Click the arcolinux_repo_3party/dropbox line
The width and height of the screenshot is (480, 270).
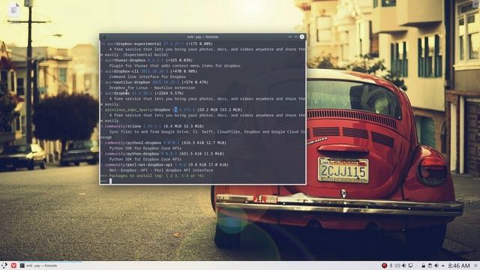pyautogui.click(x=172, y=109)
